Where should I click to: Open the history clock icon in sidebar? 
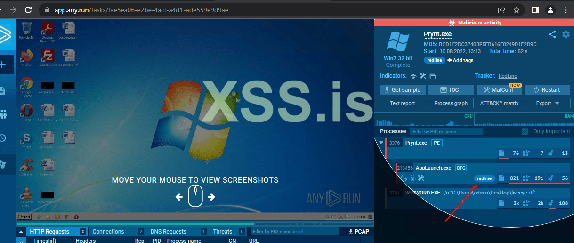[3, 138]
